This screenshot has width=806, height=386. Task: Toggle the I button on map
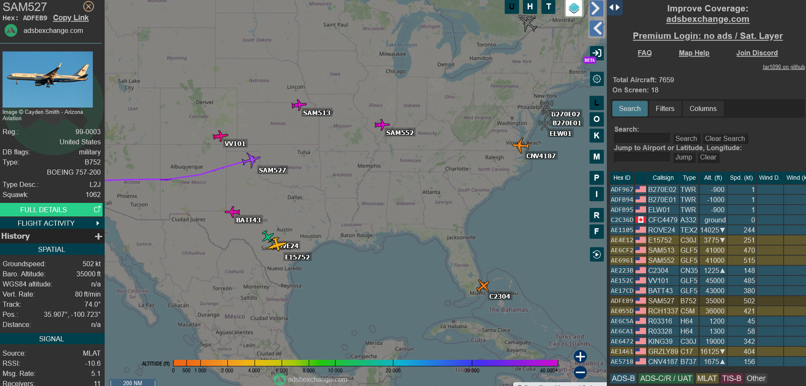597,194
